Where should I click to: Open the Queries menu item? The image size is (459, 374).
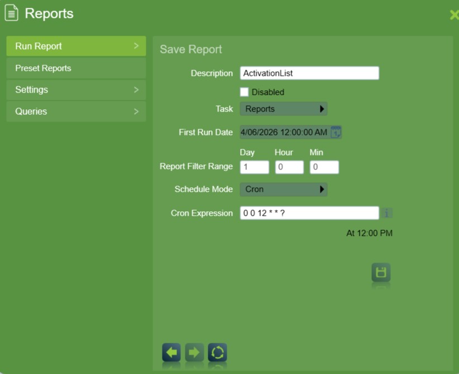76,111
